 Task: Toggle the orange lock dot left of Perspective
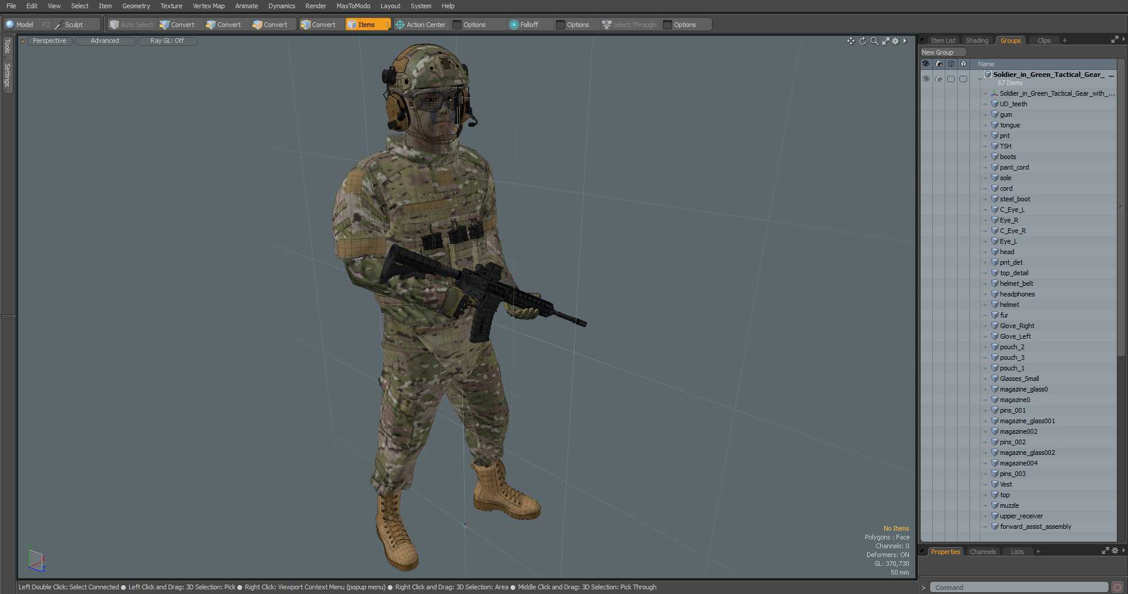tap(23, 41)
